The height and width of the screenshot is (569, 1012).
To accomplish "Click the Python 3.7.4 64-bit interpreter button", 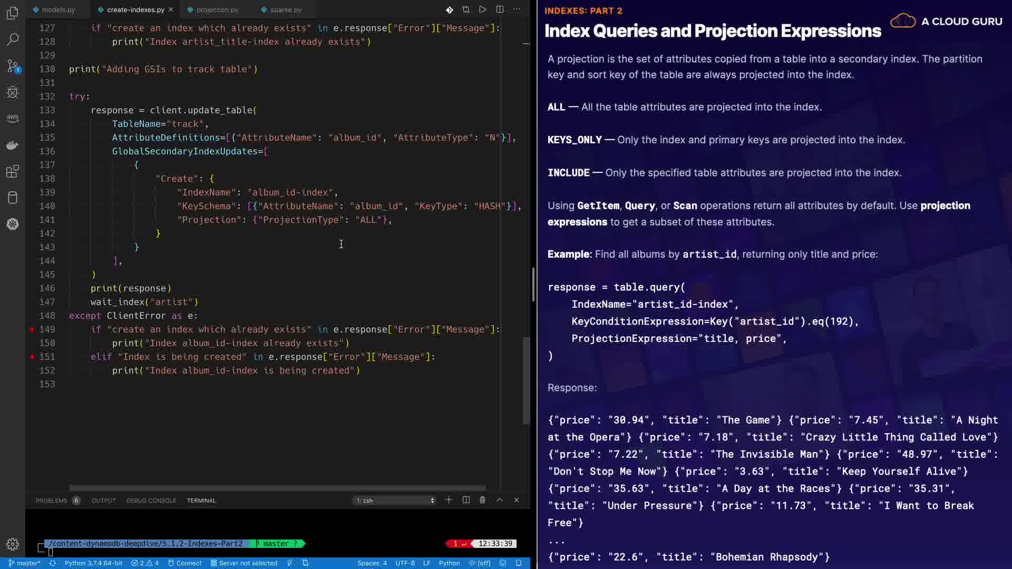I will click(x=93, y=563).
